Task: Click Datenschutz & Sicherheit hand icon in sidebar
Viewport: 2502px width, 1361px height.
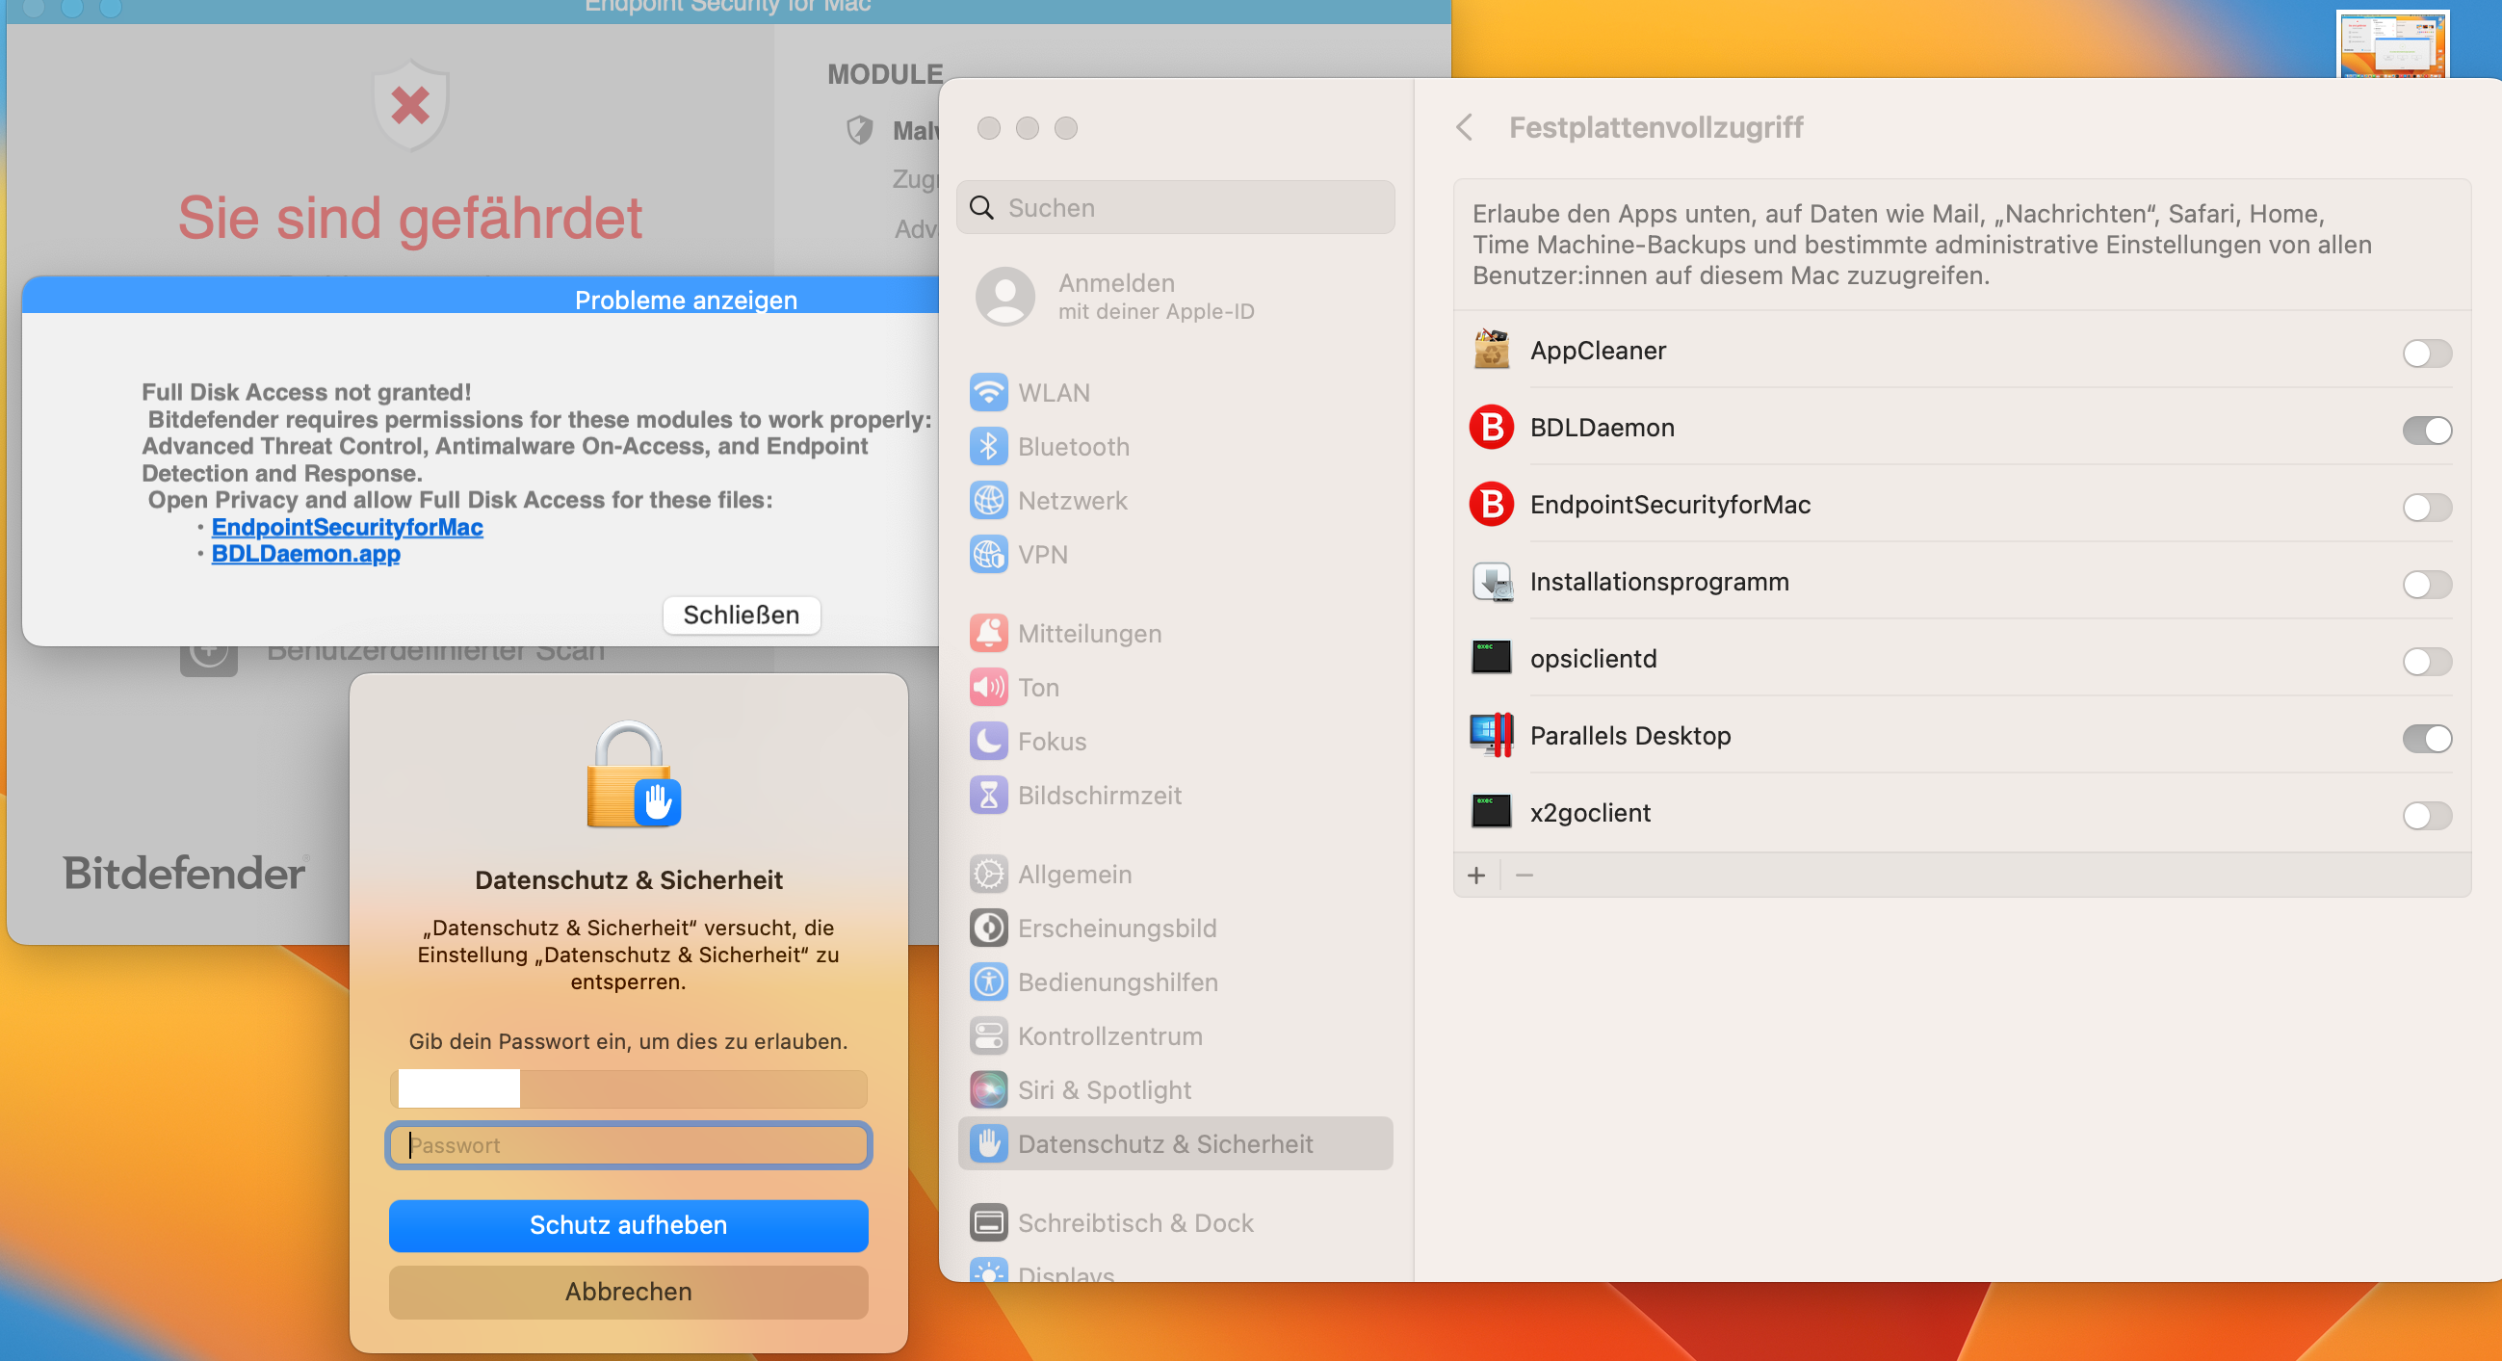Action: [988, 1144]
